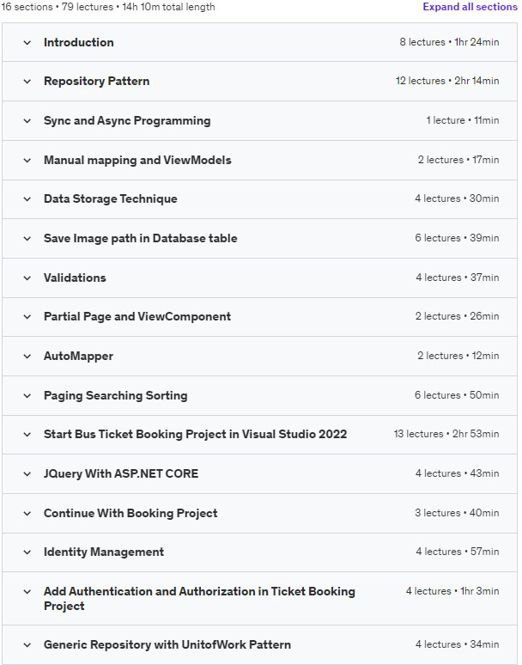Expand Sync and Async Programming chevron

pyautogui.click(x=27, y=121)
